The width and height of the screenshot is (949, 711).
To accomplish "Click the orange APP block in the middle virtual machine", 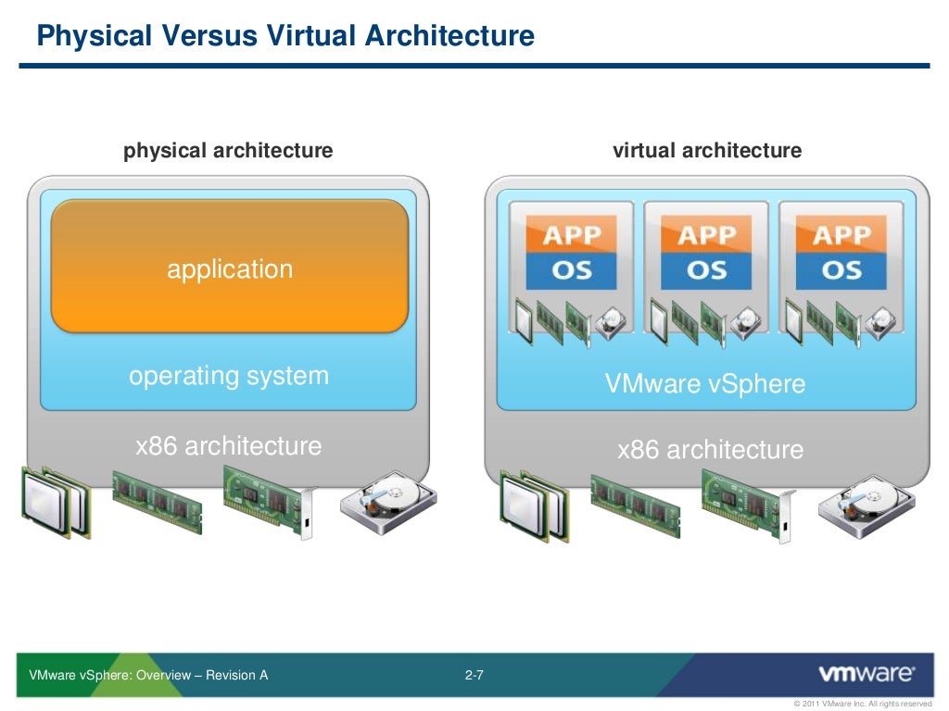I will (706, 234).
